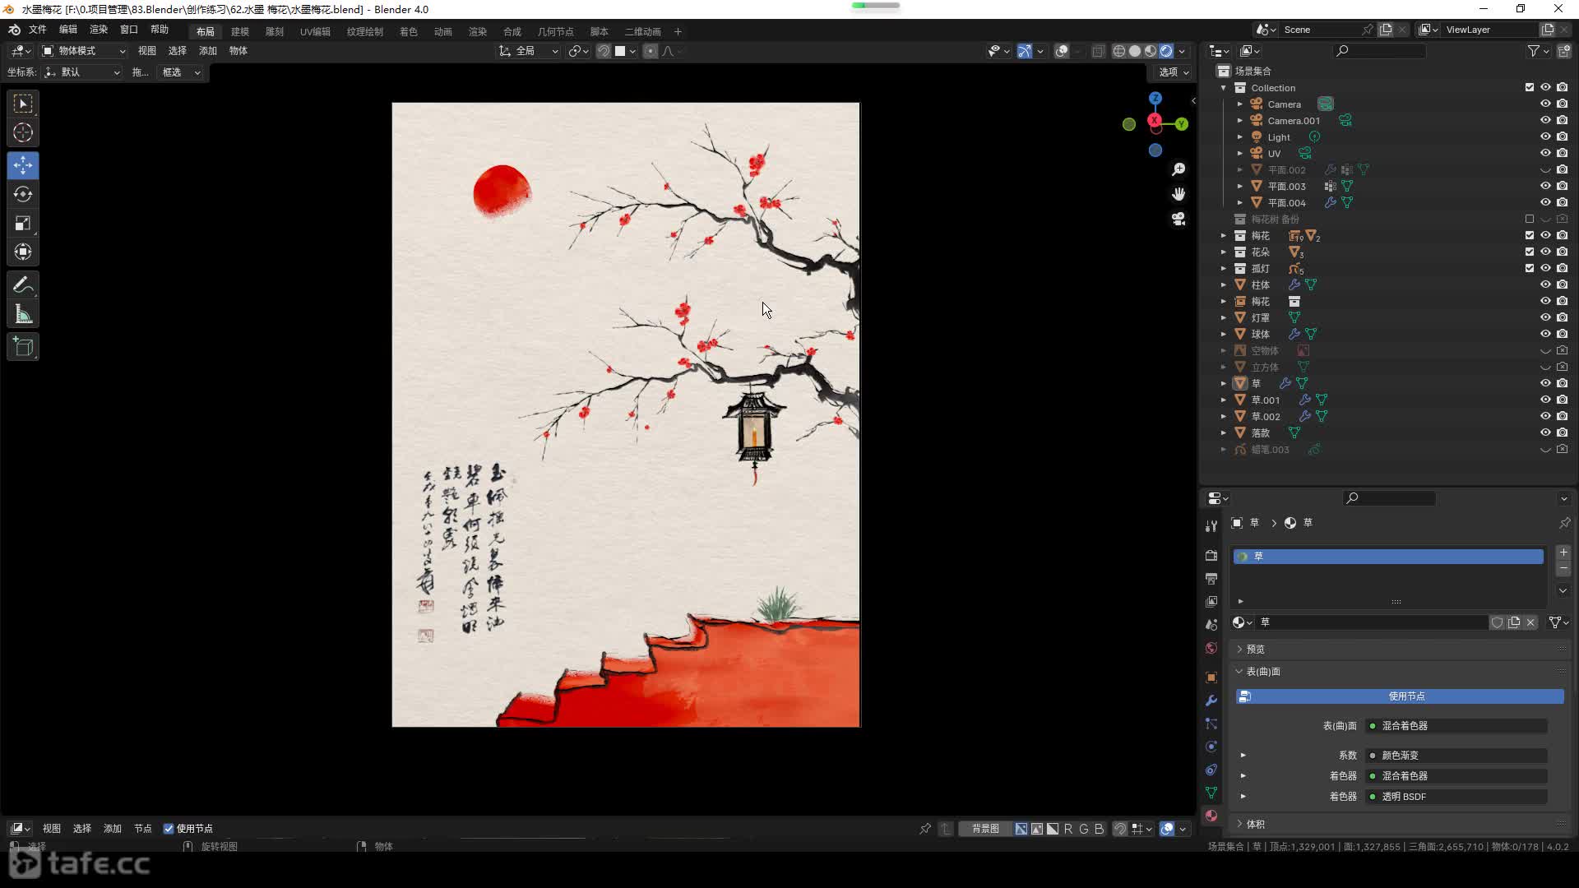The height and width of the screenshot is (888, 1579).
Task: Select the Transform tool
Action: [x=23, y=252]
